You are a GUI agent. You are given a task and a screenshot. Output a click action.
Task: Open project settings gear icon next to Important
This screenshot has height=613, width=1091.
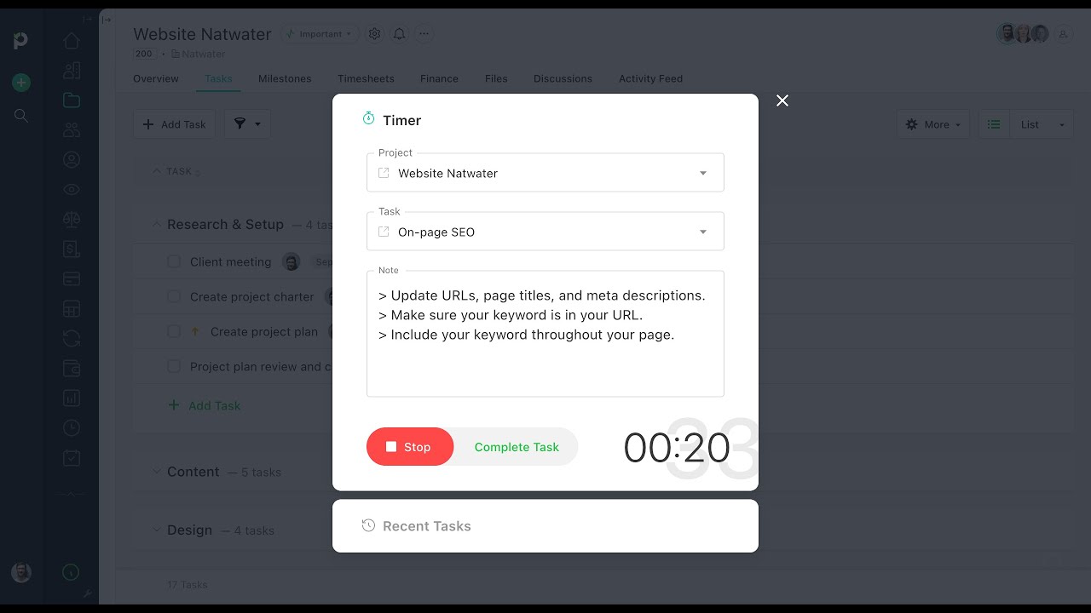[374, 34]
